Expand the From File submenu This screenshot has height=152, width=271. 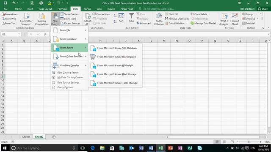pyautogui.click(x=69, y=30)
